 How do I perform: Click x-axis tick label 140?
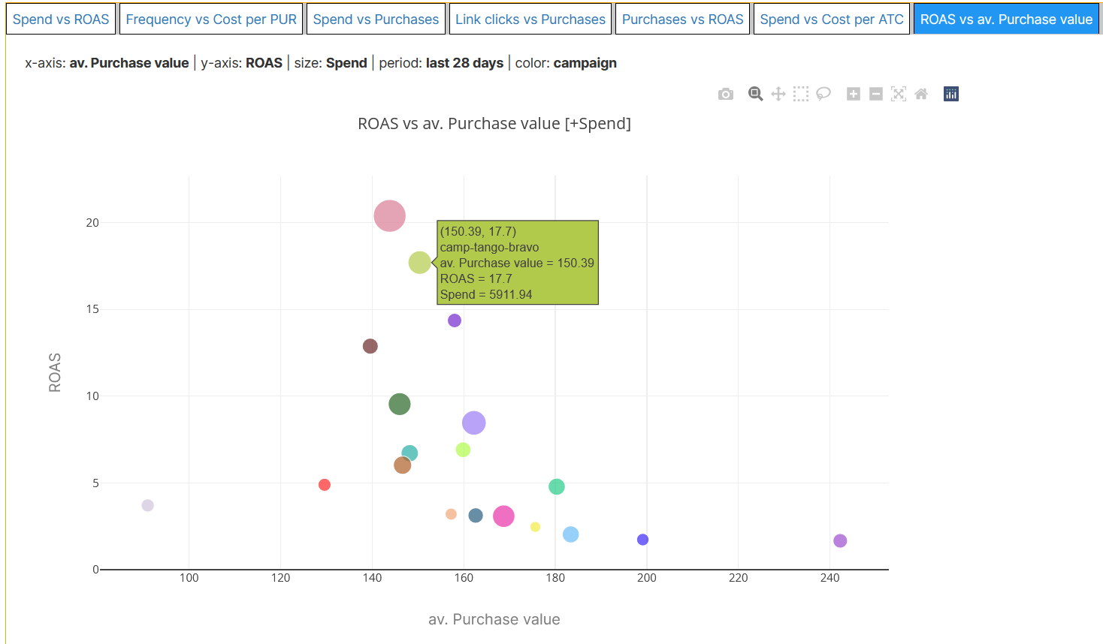pyautogui.click(x=372, y=578)
